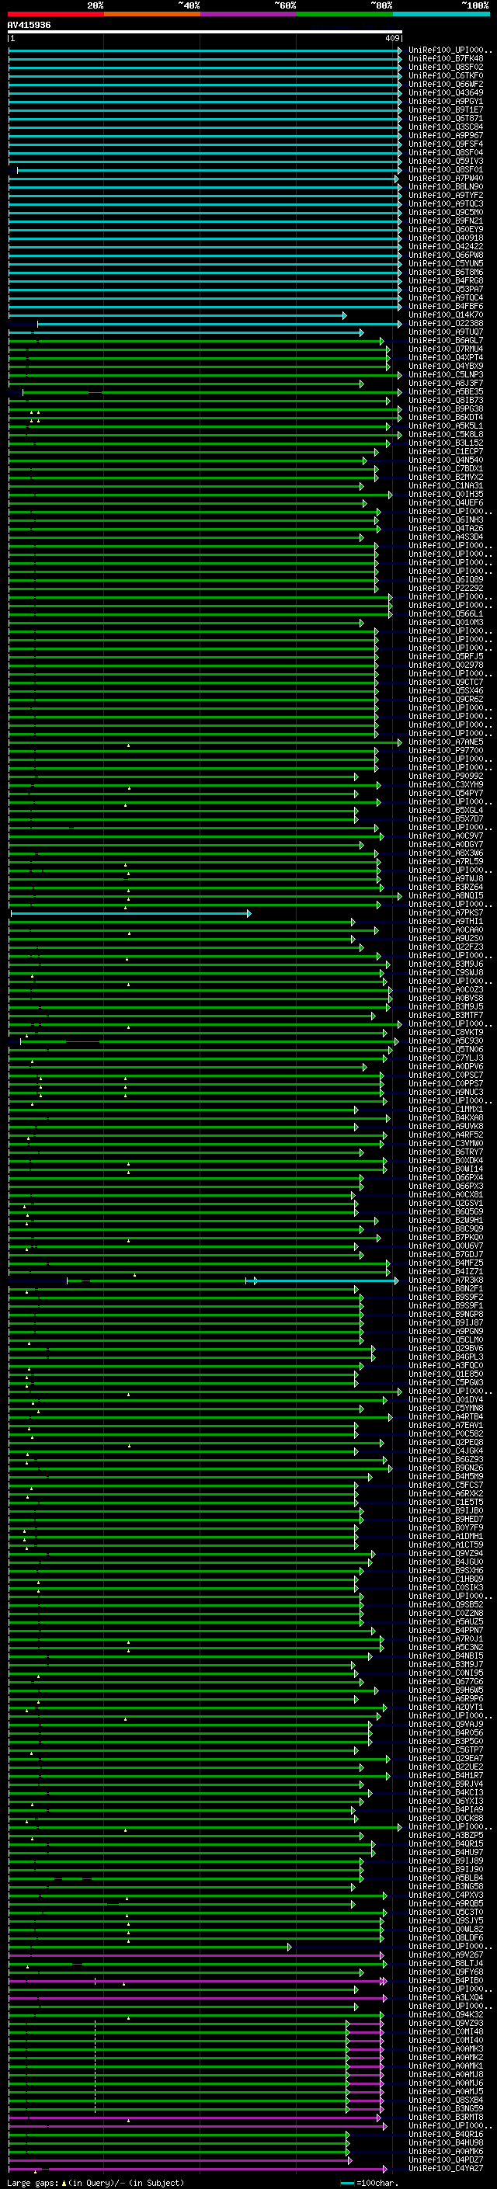
Task: Click the ~60% legend label
Action: click(286, 5)
